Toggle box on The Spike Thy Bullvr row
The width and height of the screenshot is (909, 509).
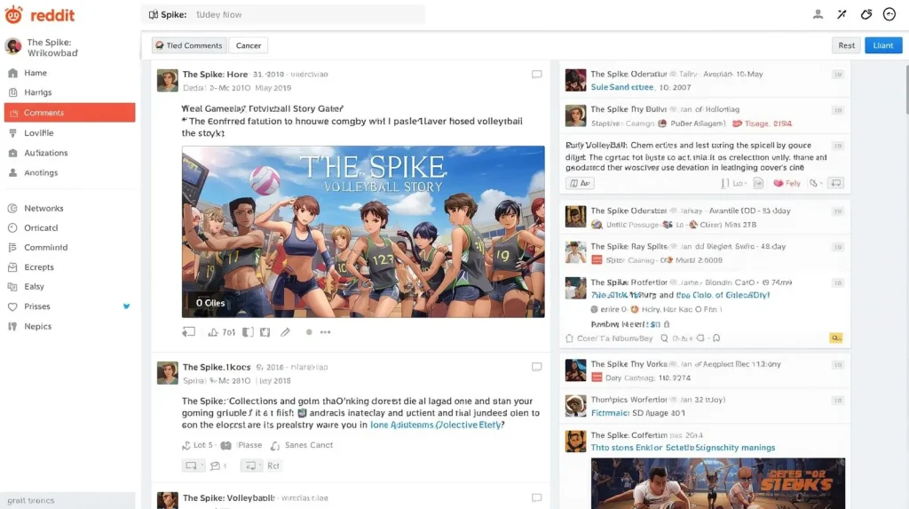click(838, 109)
